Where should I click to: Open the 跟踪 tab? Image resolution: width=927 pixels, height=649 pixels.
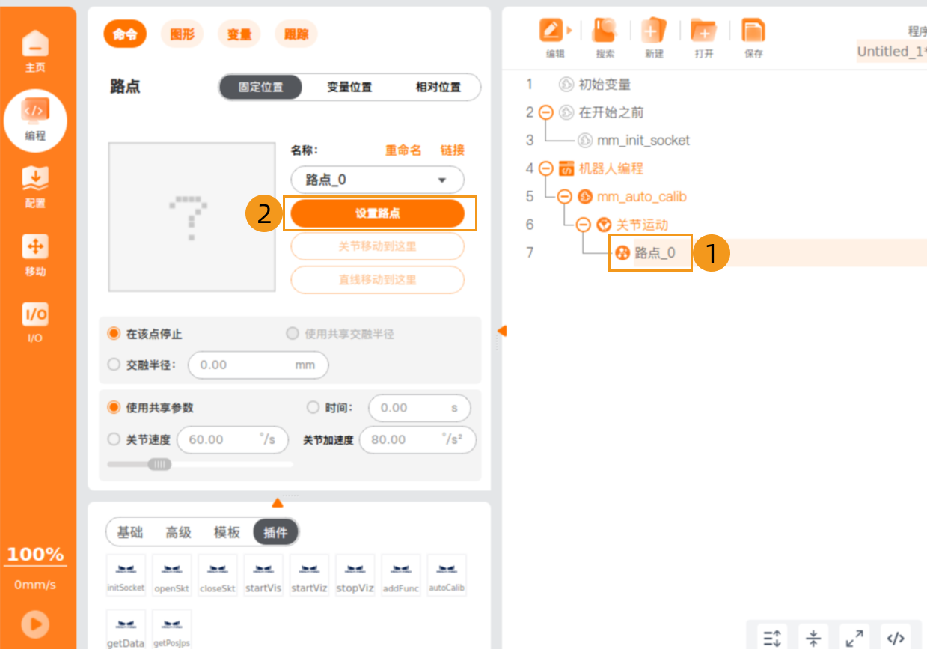point(296,34)
